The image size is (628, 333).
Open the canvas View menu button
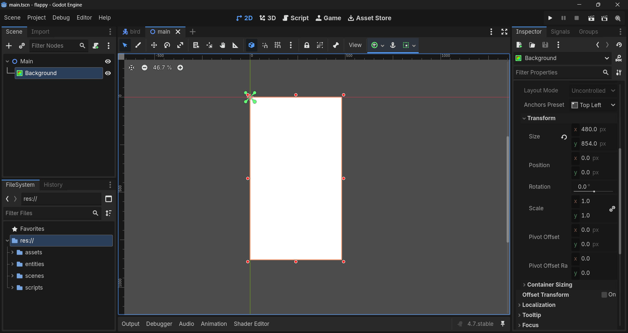pos(355,45)
